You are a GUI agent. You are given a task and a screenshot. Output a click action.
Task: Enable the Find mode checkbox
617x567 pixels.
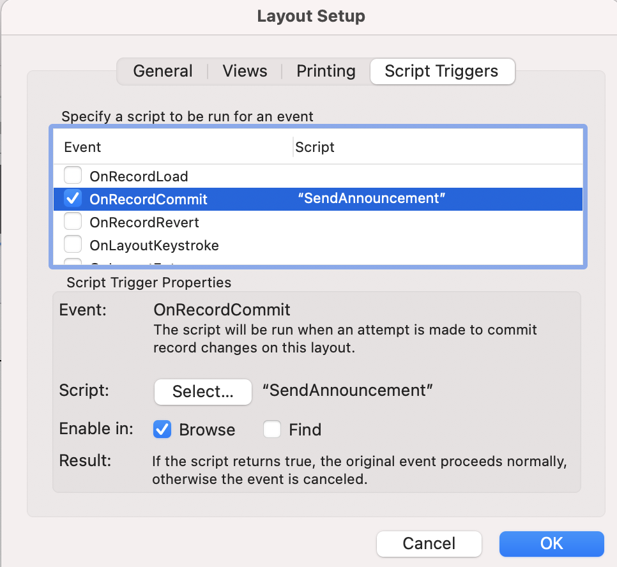pyautogui.click(x=272, y=429)
